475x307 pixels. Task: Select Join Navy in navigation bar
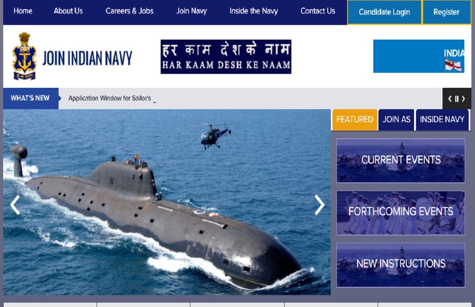pyautogui.click(x=192, y=11)
